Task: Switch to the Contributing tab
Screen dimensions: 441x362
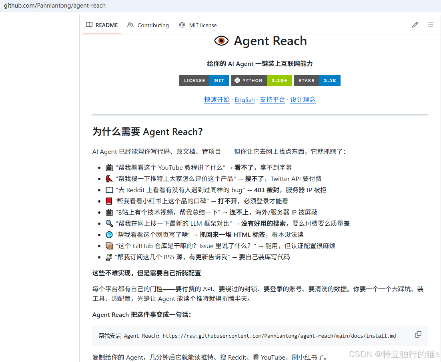Action: 148,25
